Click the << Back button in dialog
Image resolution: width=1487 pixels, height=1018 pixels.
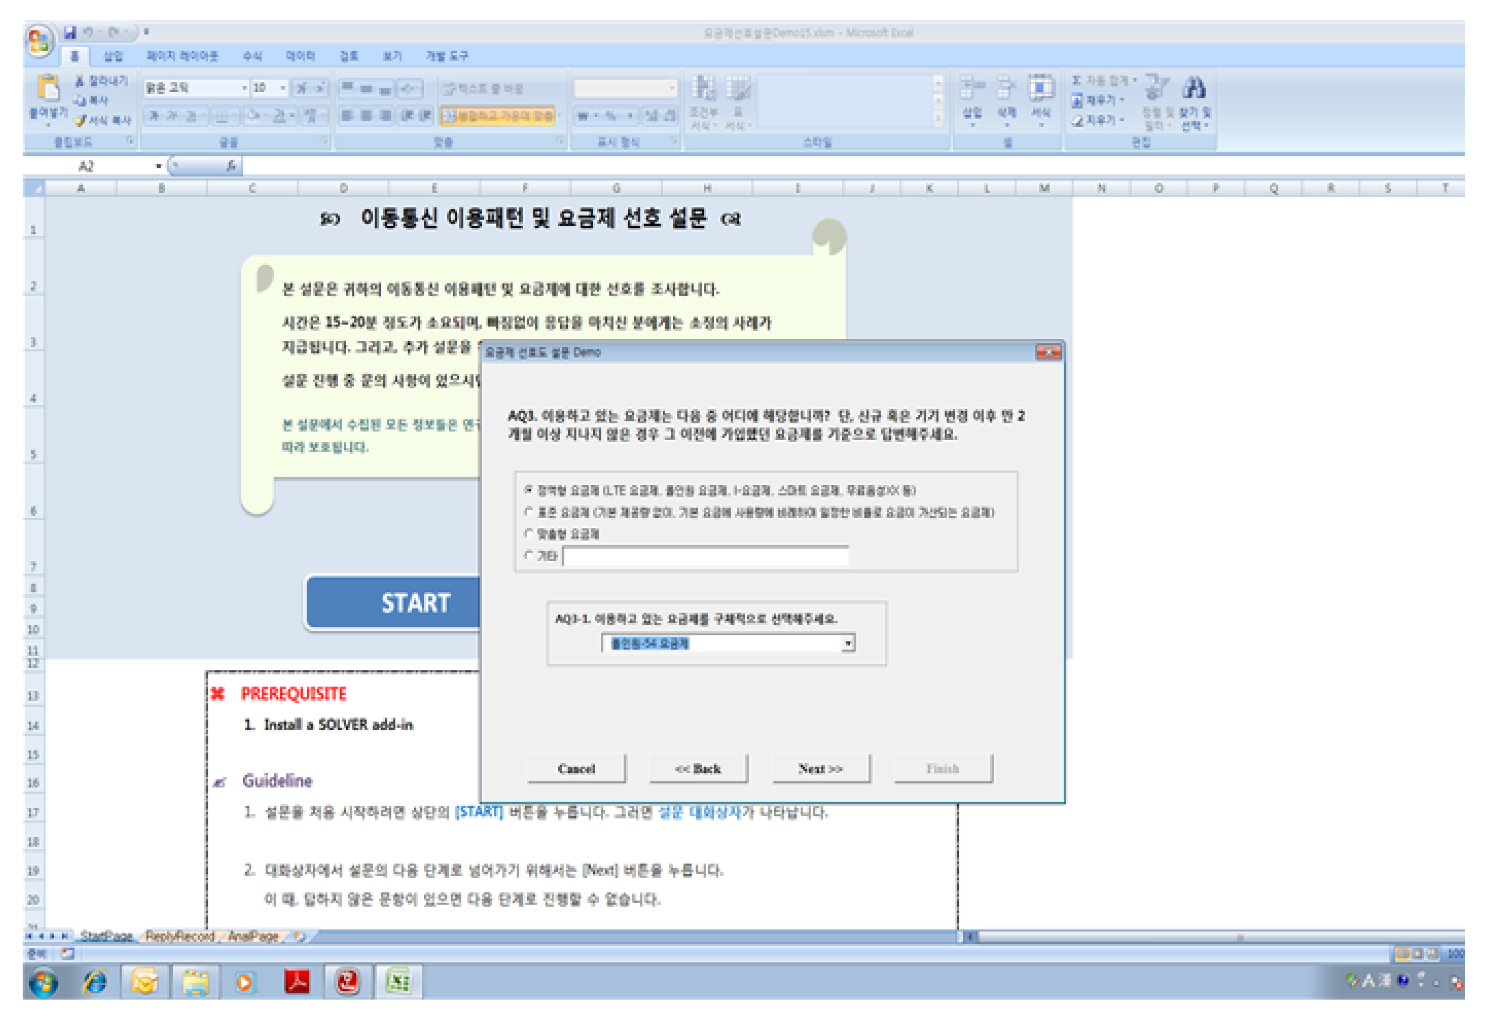point(698,769)
